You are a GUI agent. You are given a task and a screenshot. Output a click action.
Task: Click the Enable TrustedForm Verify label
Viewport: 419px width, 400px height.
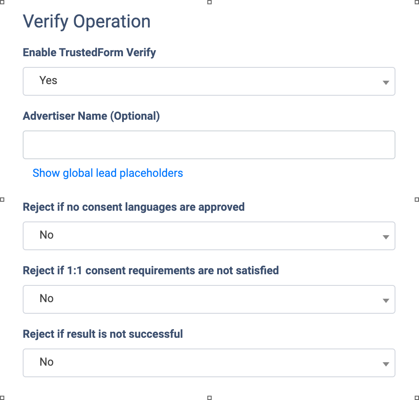[89, 53]
